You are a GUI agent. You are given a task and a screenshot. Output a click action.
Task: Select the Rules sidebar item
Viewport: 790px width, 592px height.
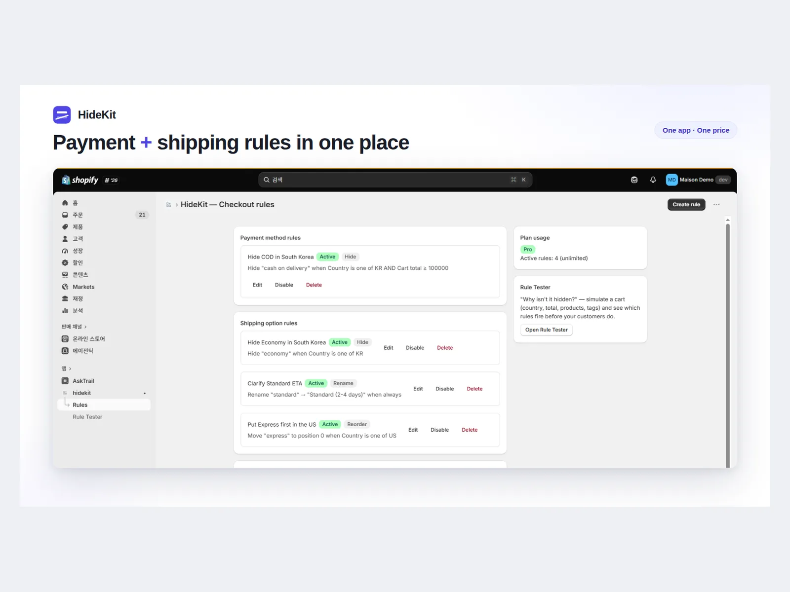coord(104,405)
